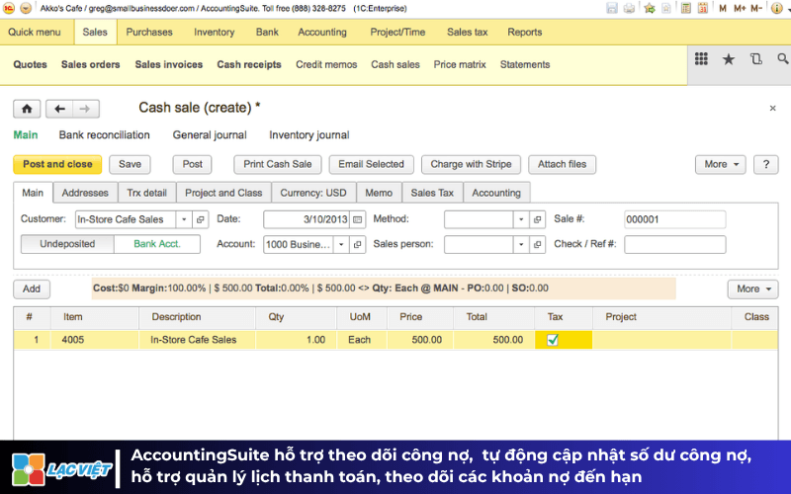Open the sections grid icon

(x=701, y=59)
